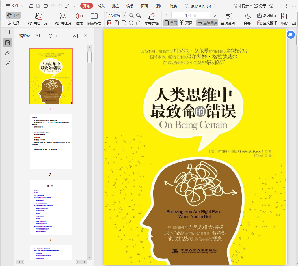Expand the PDF转Office dropdown arrow
Screen dimensions: 298x266
point(49,23)
